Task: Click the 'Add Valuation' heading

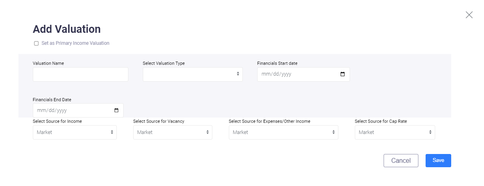Action: pos(66,29)
